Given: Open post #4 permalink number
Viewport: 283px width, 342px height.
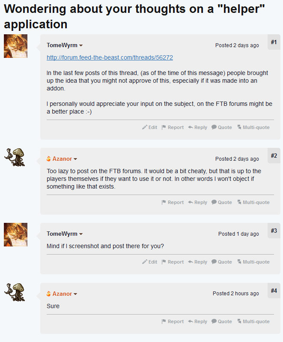Looking at the screenshot, I should click(274, 291).
